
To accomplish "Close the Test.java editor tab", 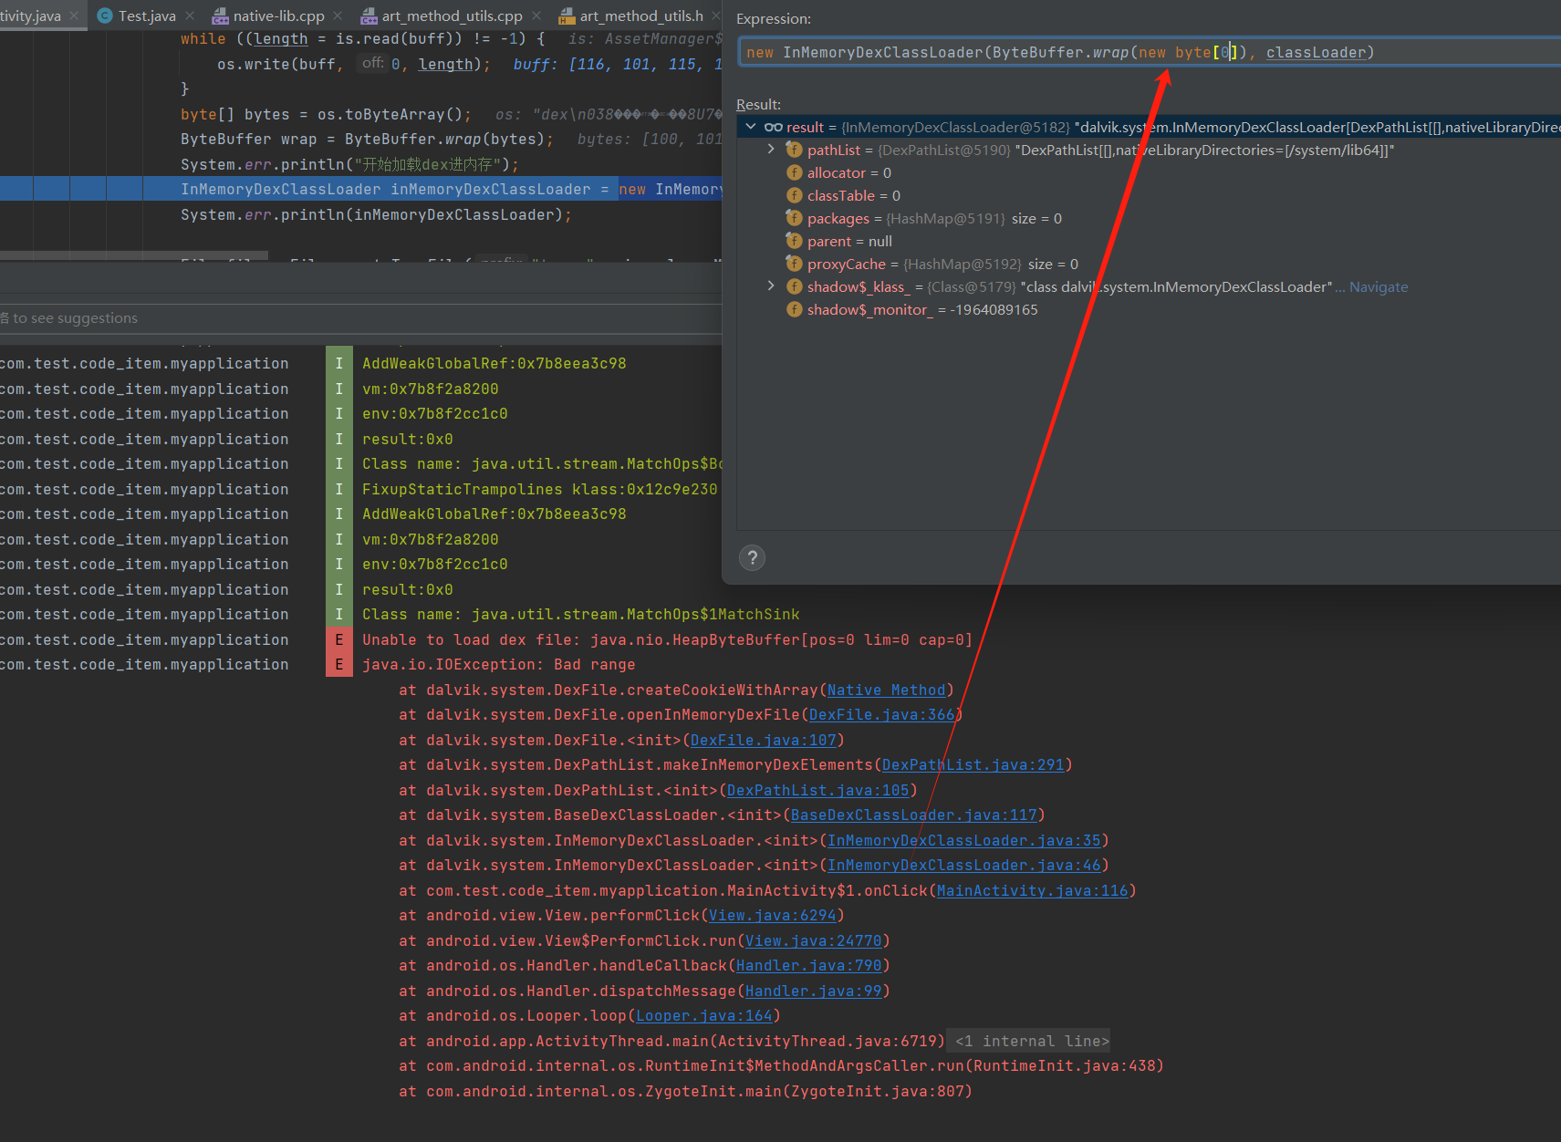I will 190,16.
